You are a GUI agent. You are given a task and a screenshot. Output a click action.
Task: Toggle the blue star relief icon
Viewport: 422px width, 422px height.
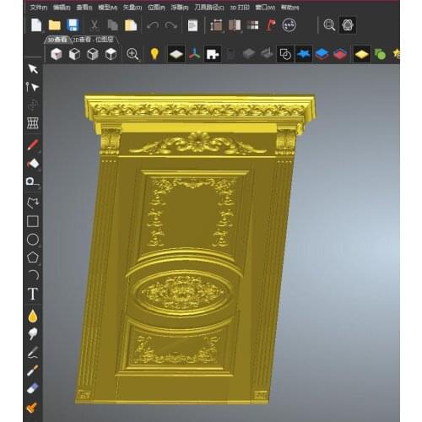pyautogui.click(x=304, y=54)
